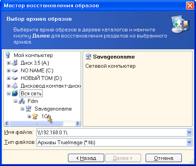Screen dimensions: 196x166
Task: Click the globe icon beside Вся сеть
Action: click(x=15, y=93)
